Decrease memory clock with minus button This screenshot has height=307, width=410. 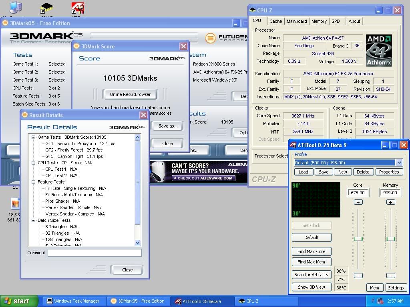[x=390, y=275]
